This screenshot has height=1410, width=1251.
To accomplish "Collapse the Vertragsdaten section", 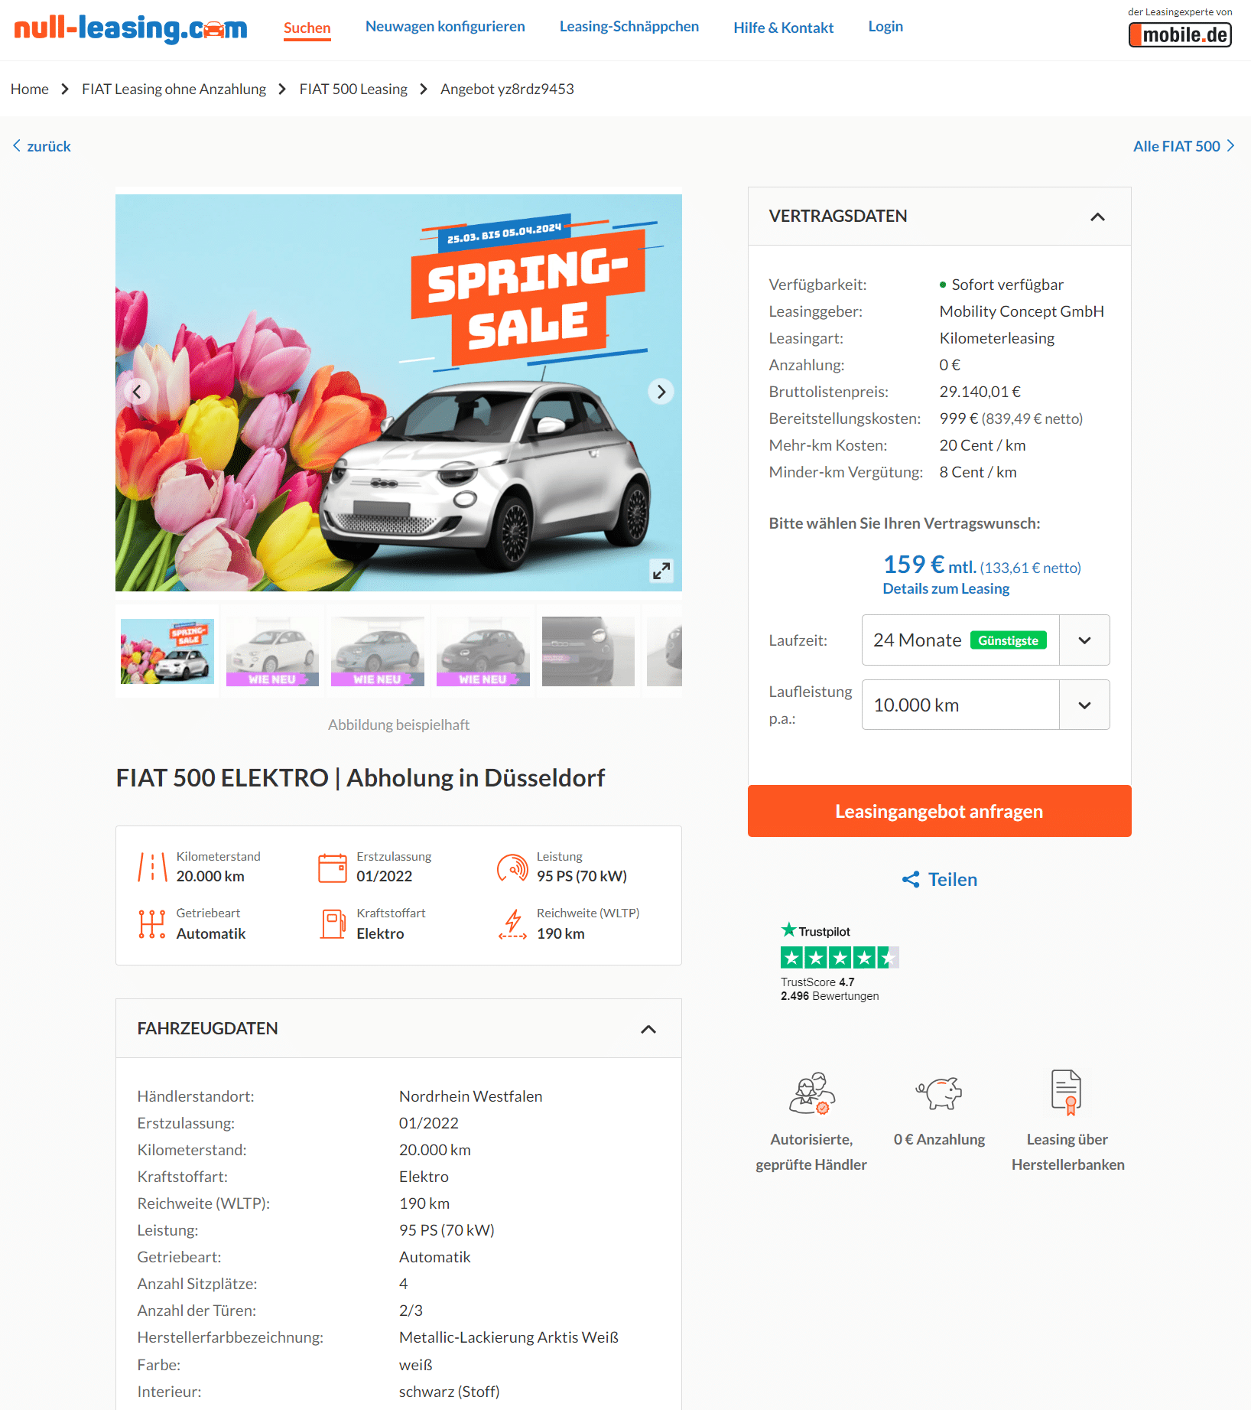I will pos(1097,217).
